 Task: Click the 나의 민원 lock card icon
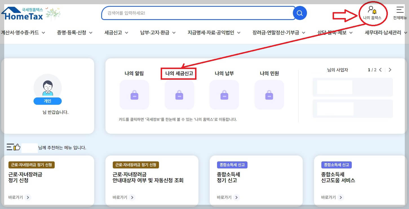(269, 95)
